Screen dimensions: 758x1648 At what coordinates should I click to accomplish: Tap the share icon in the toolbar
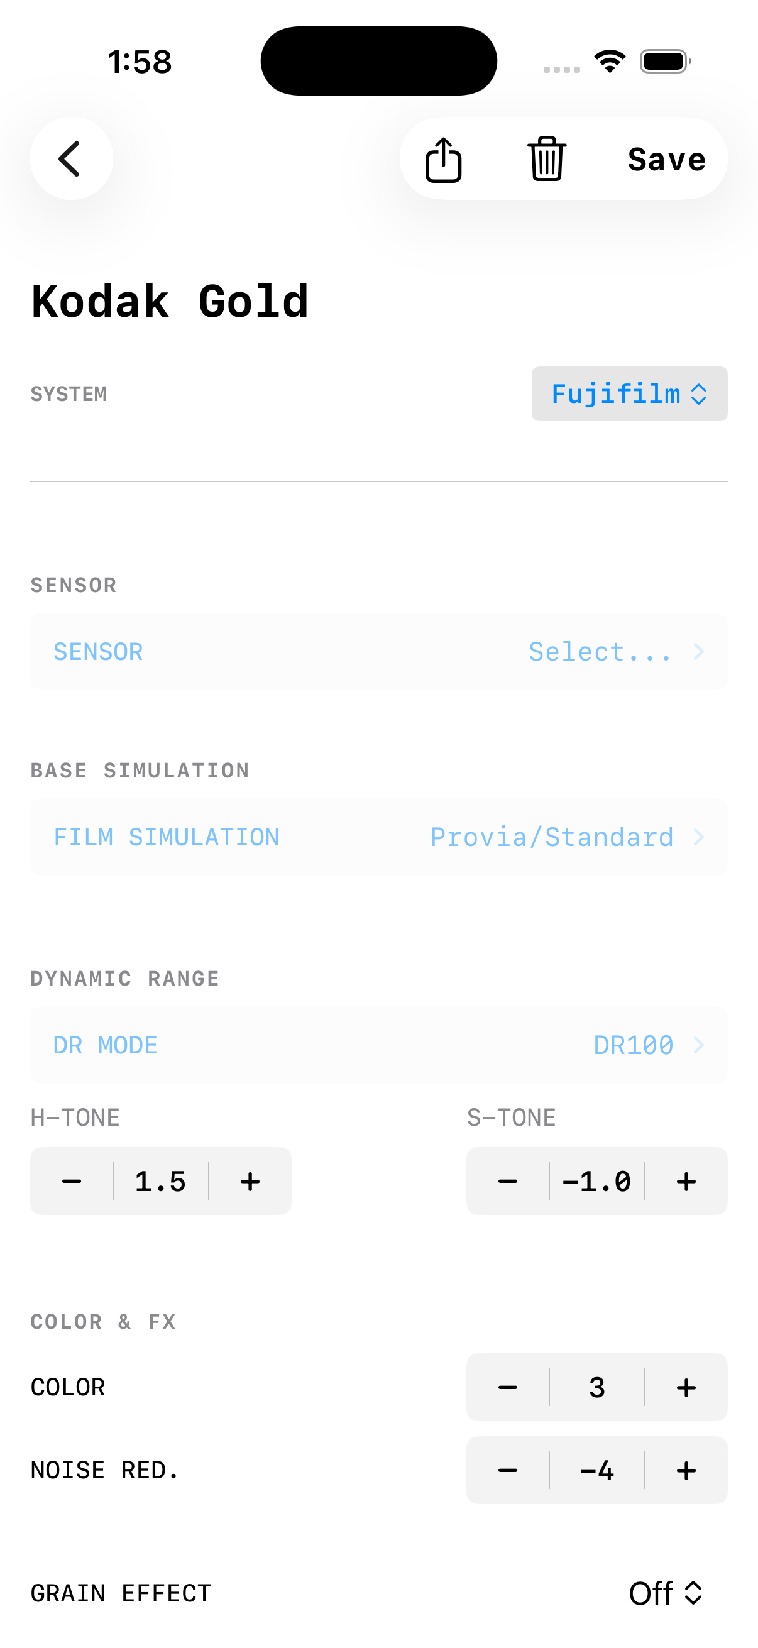tap(443, 158)
